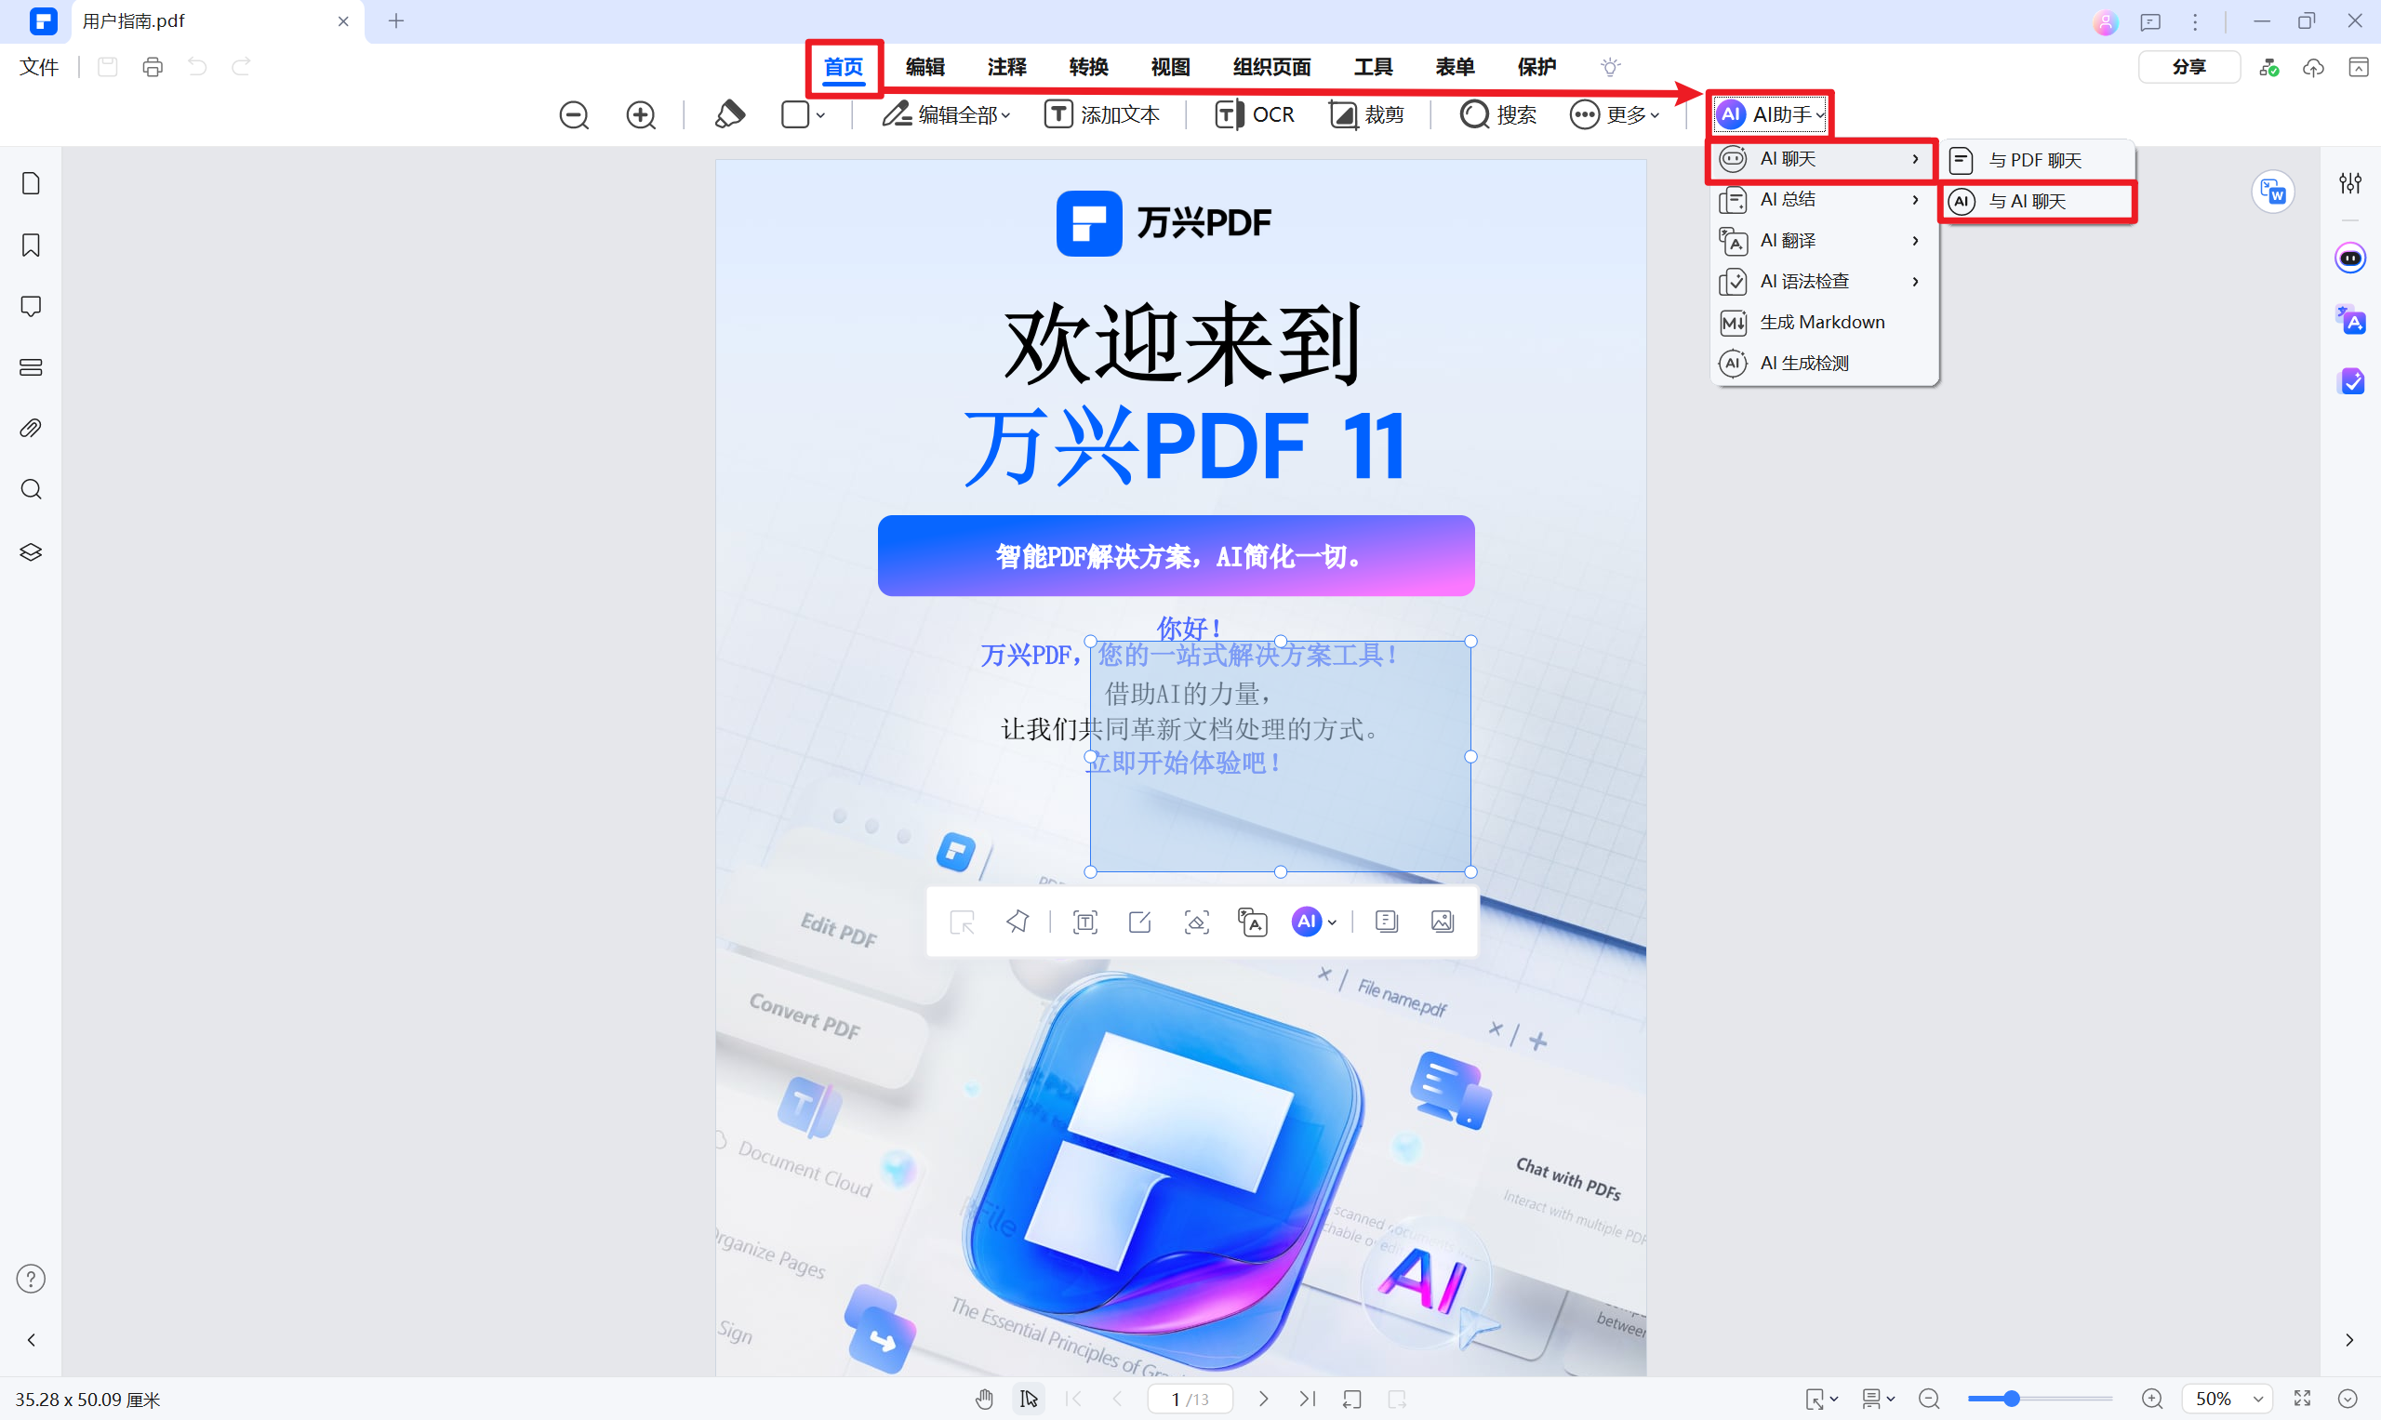2381x1420 pixels.
Task: Click the crop (裁剪) tool
Action: pos(1366,114)
